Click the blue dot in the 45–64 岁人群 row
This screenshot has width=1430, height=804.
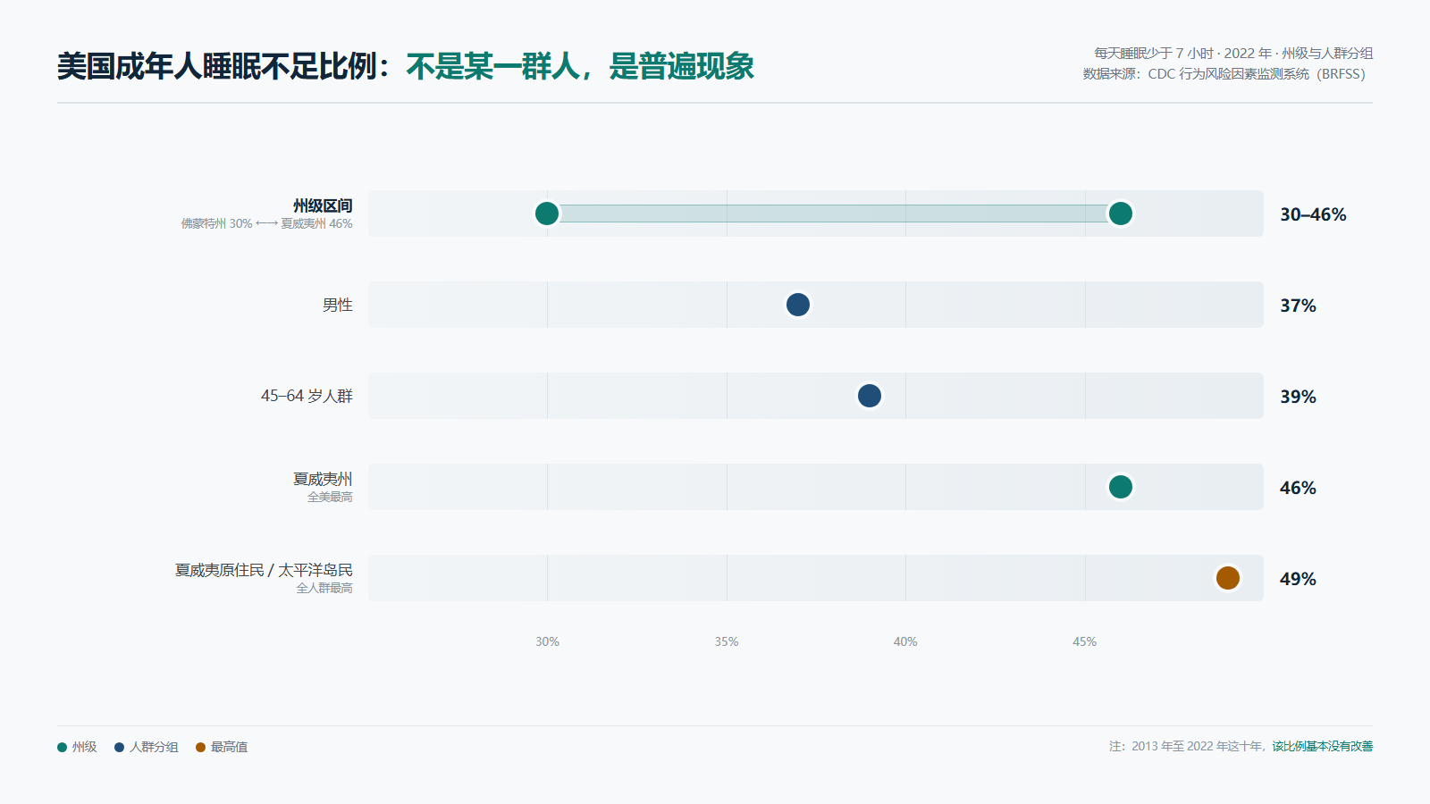pyautogui.click(x=870, y=396)
